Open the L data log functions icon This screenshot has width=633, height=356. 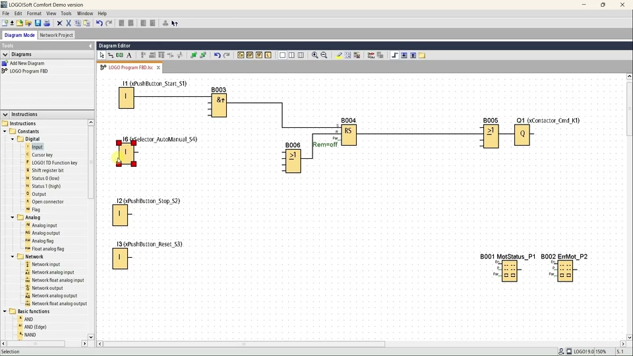pos(268,55)
